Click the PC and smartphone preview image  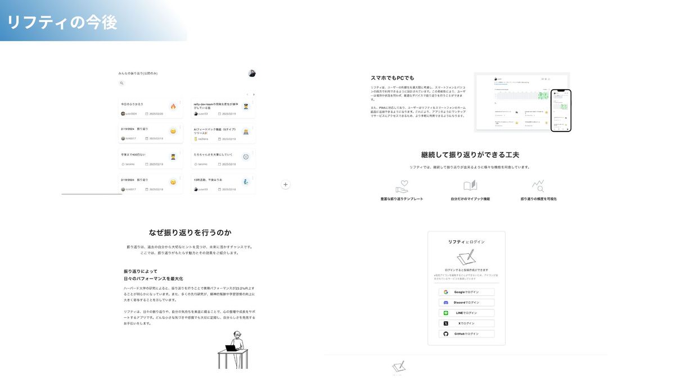[x=522, y=102]
